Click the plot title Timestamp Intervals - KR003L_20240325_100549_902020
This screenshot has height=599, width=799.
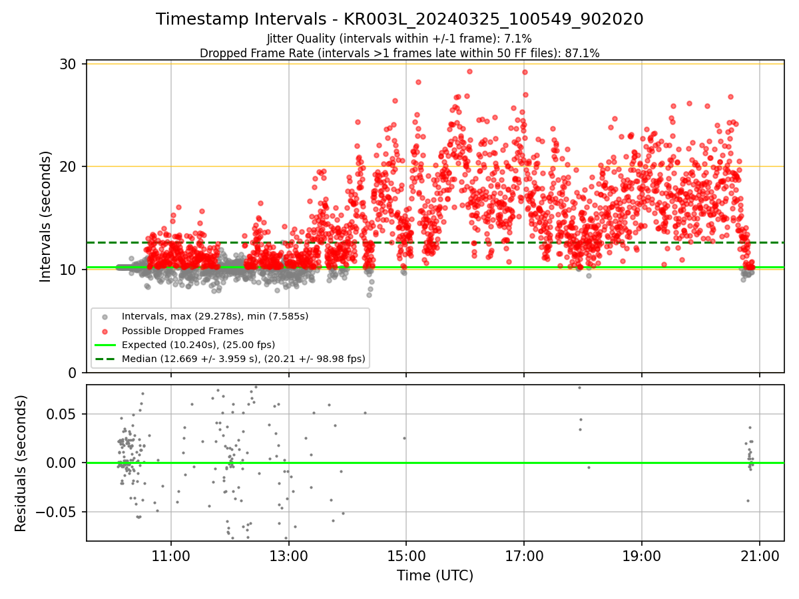coord(400,19)
